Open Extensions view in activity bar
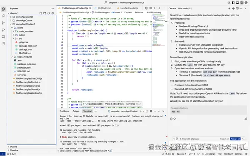The width and height of the screenshot is (250, 156). pyautogui.click(x=3, y=44)
